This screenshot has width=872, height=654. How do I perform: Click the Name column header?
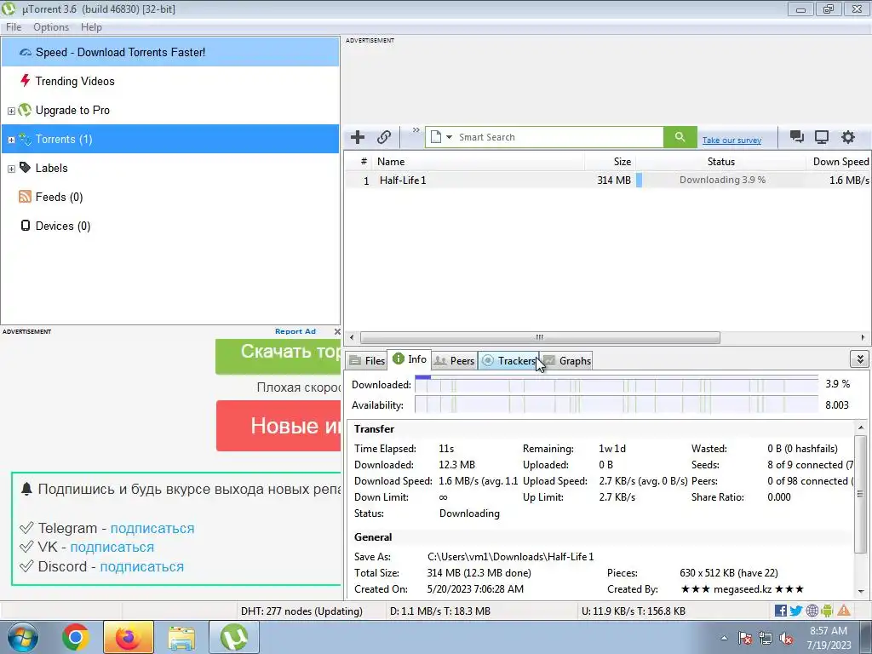tap(479, 162)
